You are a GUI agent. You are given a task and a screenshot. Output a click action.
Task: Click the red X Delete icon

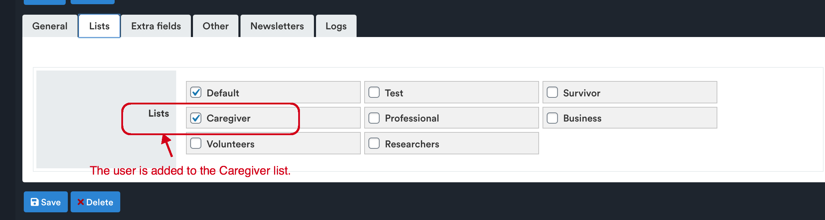tap(81, 202)
